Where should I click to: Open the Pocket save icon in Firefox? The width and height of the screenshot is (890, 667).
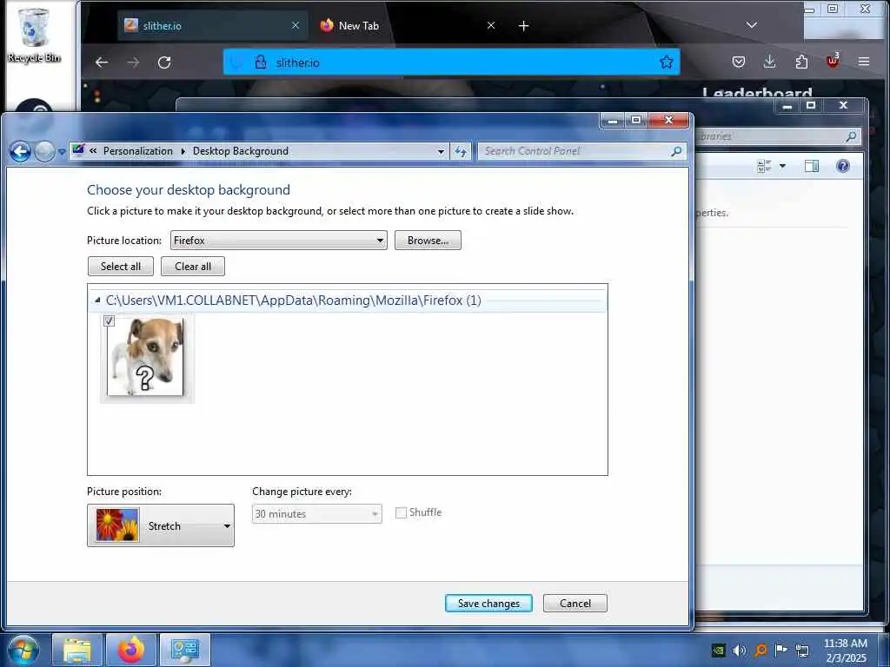tap(739, 62)
